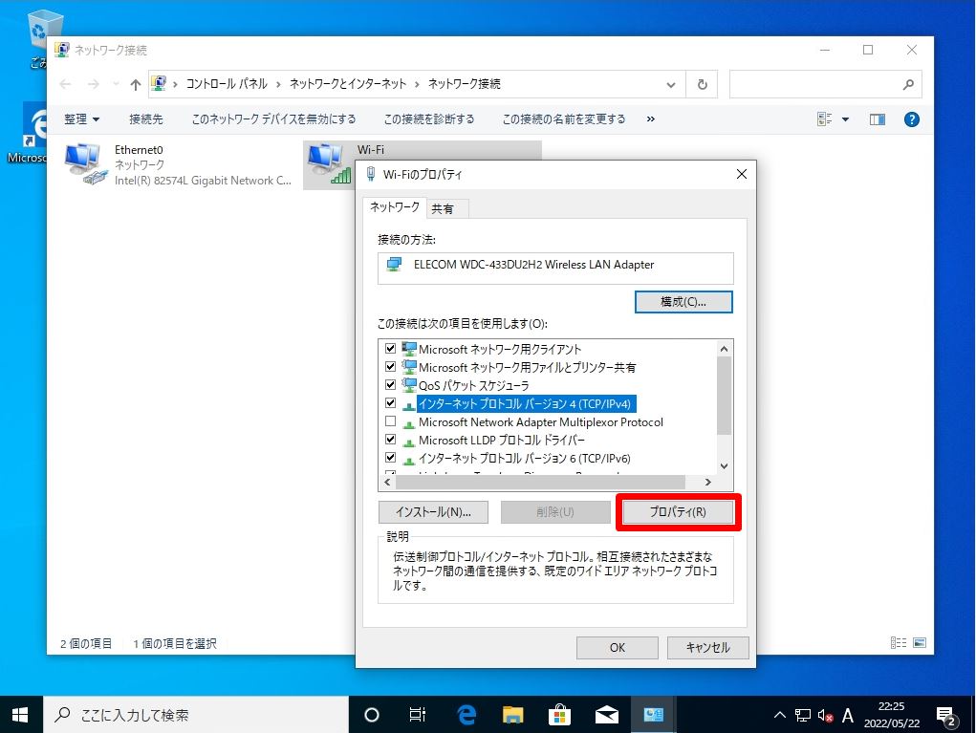Click the Refresh button in address bar

tap(702, 85)
